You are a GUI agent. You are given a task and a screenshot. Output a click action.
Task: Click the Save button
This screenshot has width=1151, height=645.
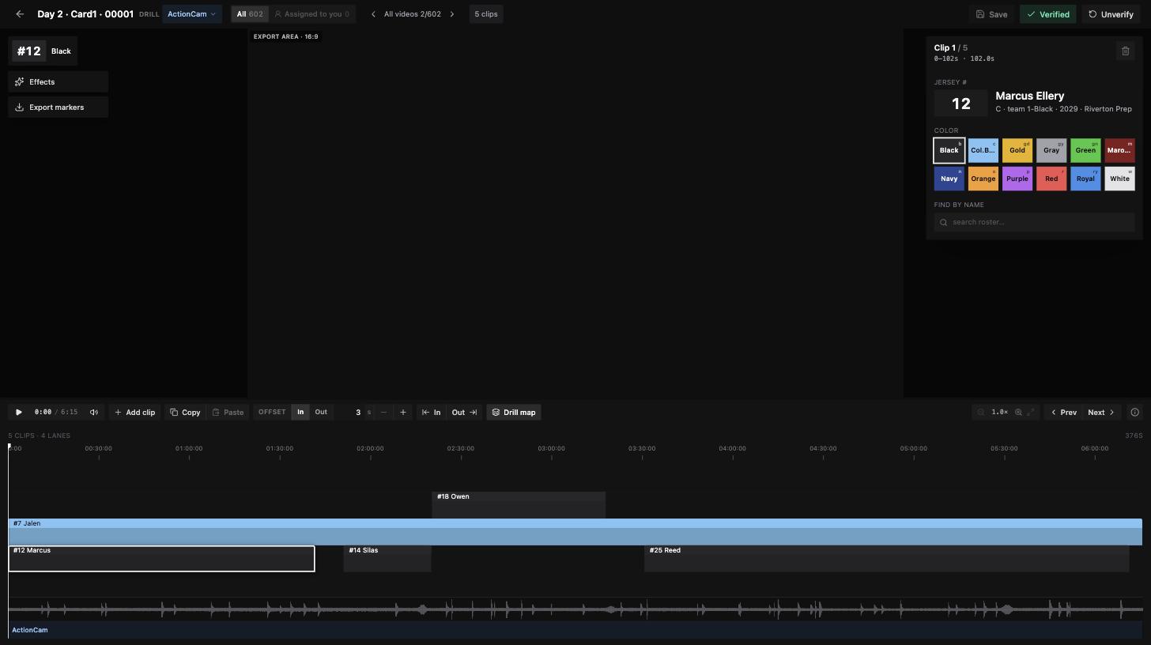point(991,14)
